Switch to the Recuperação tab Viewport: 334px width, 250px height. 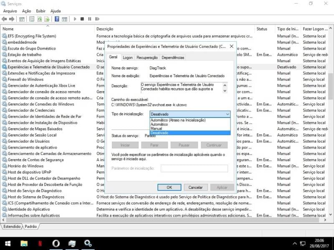[147, 57]
